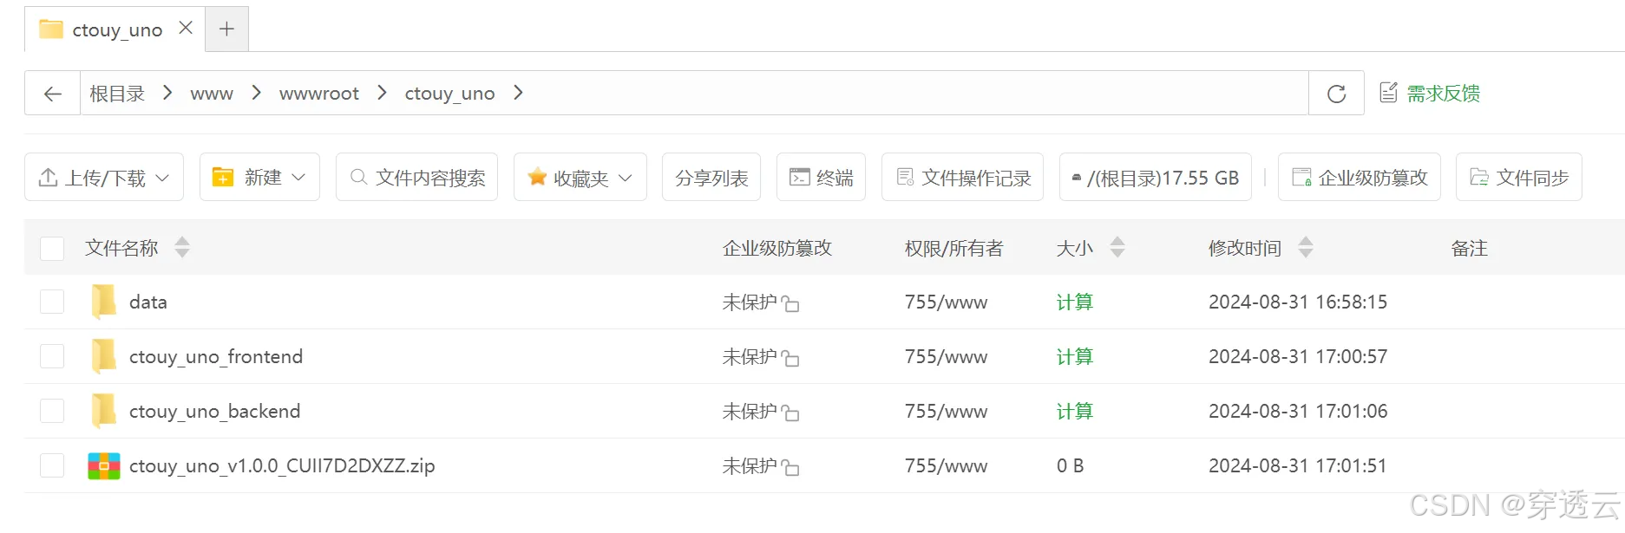Click the empty path bar area to edit path
The image size is (1625, 533).
click(x=915, y=93)
